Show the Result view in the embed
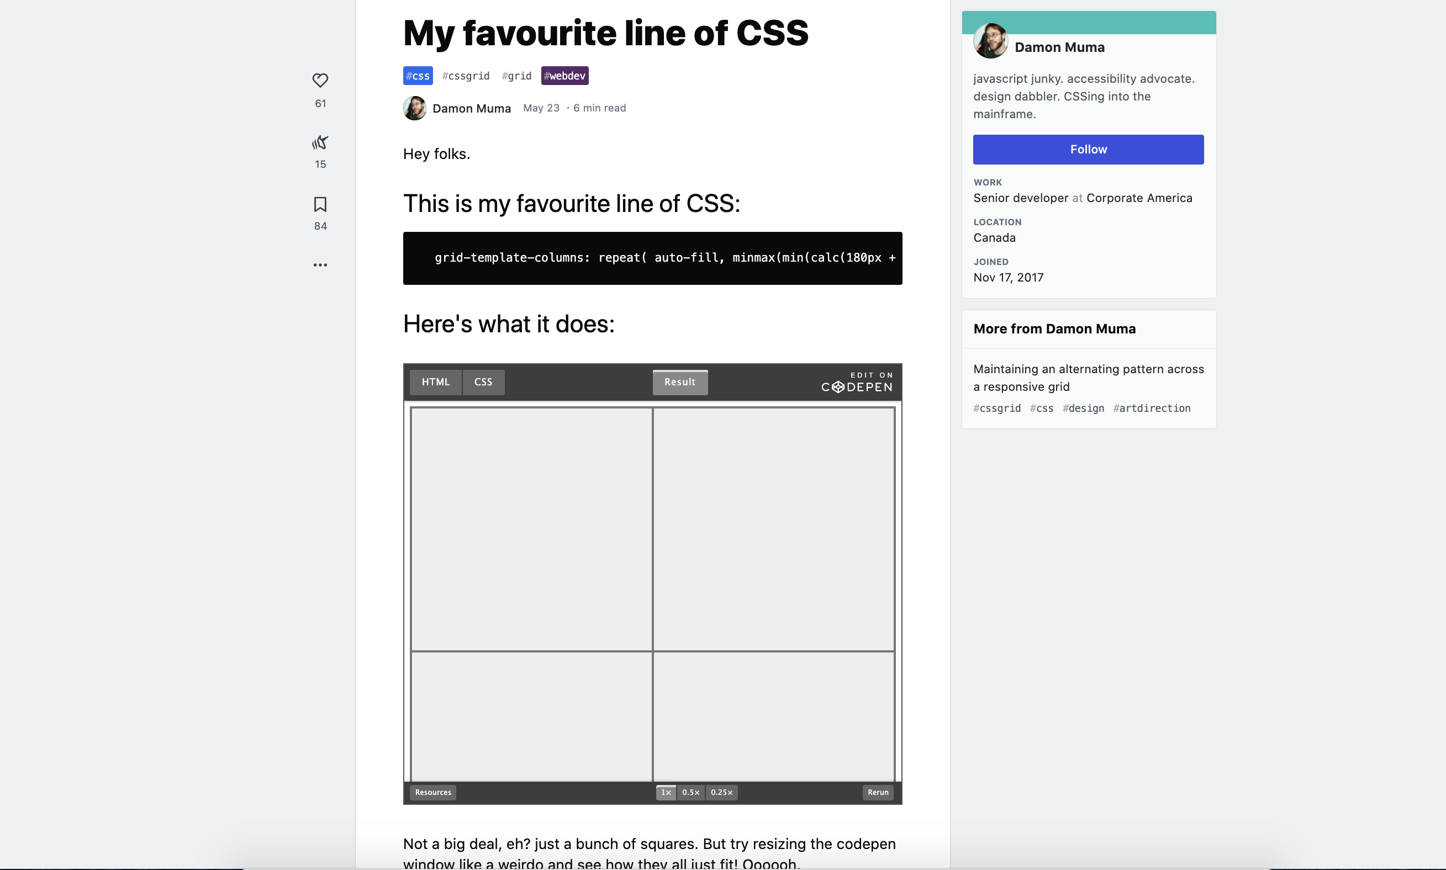The height and width of the screenshot is (870, 1446). click(679, 381)
